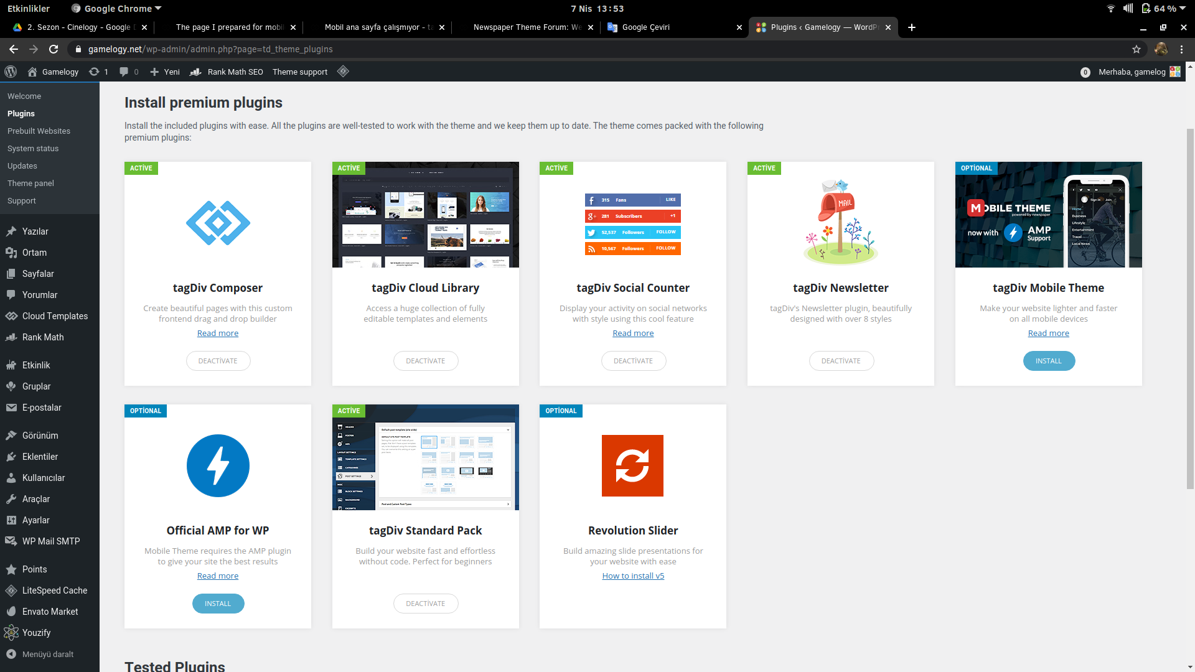Open Support submenu item

click(x=22, y=201)
